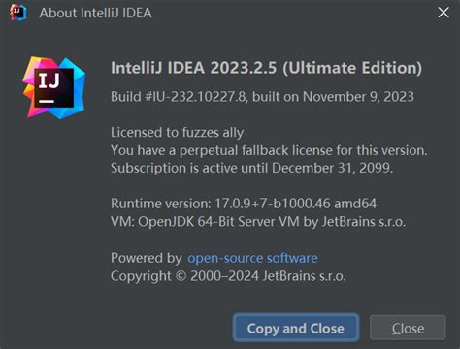Open the open-source software link
Screen dimensions: 460x349
(x=252, y=258)
